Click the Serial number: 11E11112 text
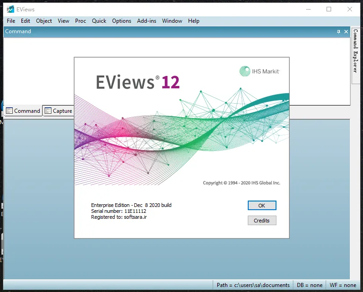 [118, 211]
